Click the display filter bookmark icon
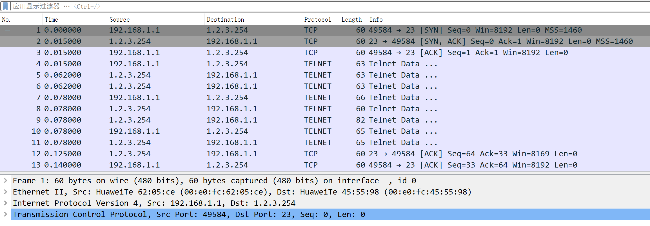Viewport: 650px width, 226px height. pos(5,6)
